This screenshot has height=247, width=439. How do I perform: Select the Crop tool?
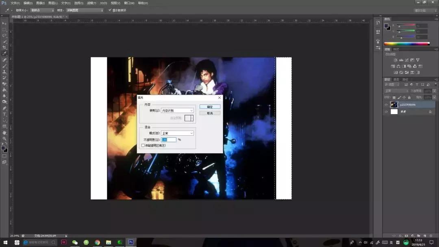click(4, 48)
